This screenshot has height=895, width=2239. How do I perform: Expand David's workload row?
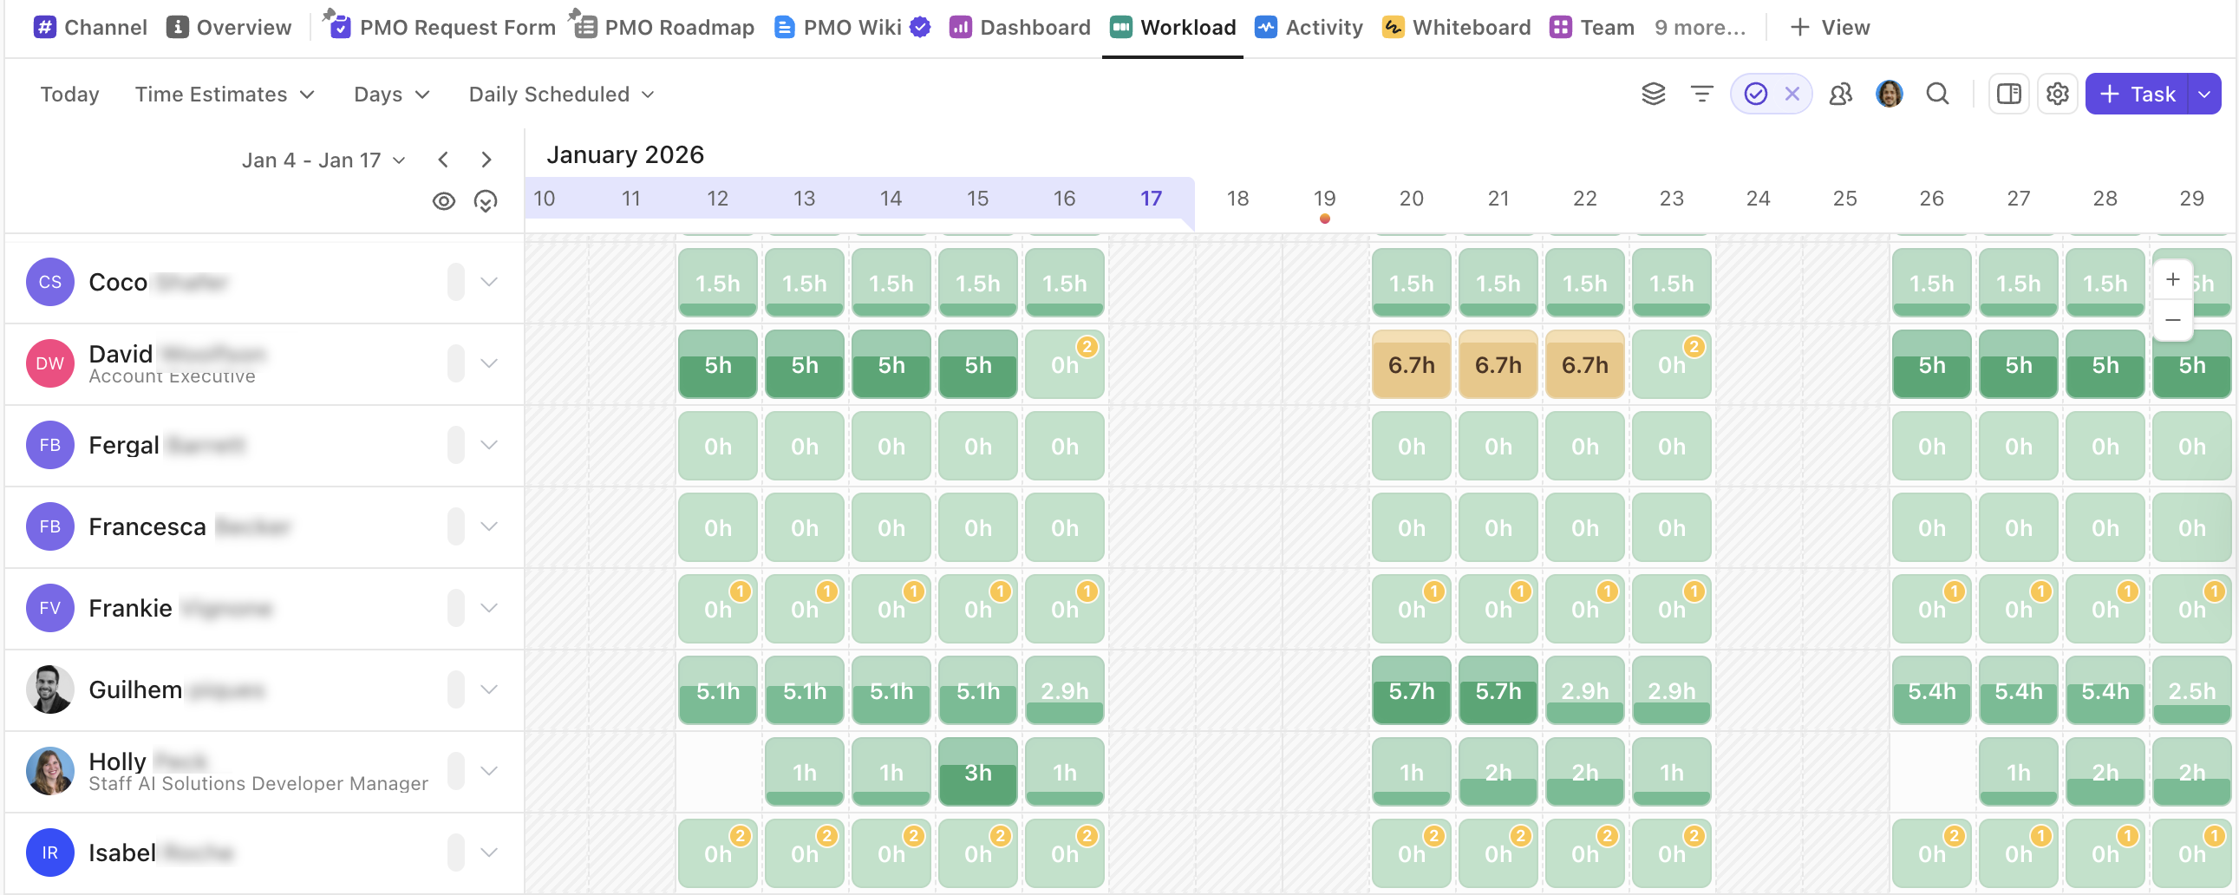tap(489, 363)
